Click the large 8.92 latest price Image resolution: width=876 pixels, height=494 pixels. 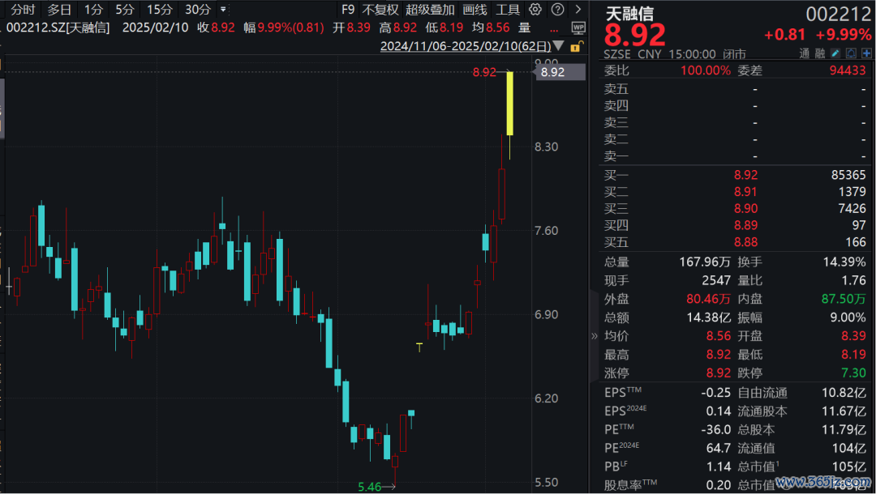[x=634, y=35]
